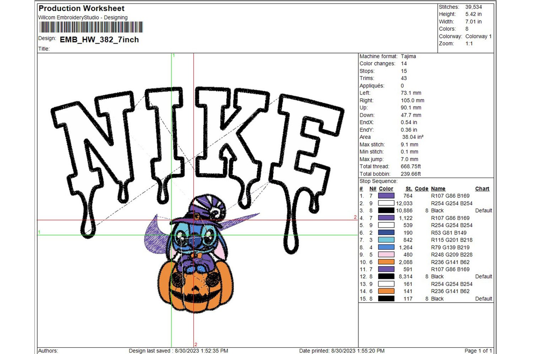The width and height of the screenshot is (533, 354).
Task: Select the dark blue R53 G81 B149 swatch
Action: 386,232
